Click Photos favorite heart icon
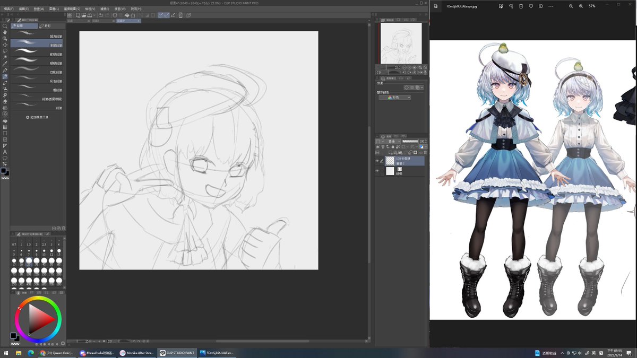 click(x=531, y=6)
